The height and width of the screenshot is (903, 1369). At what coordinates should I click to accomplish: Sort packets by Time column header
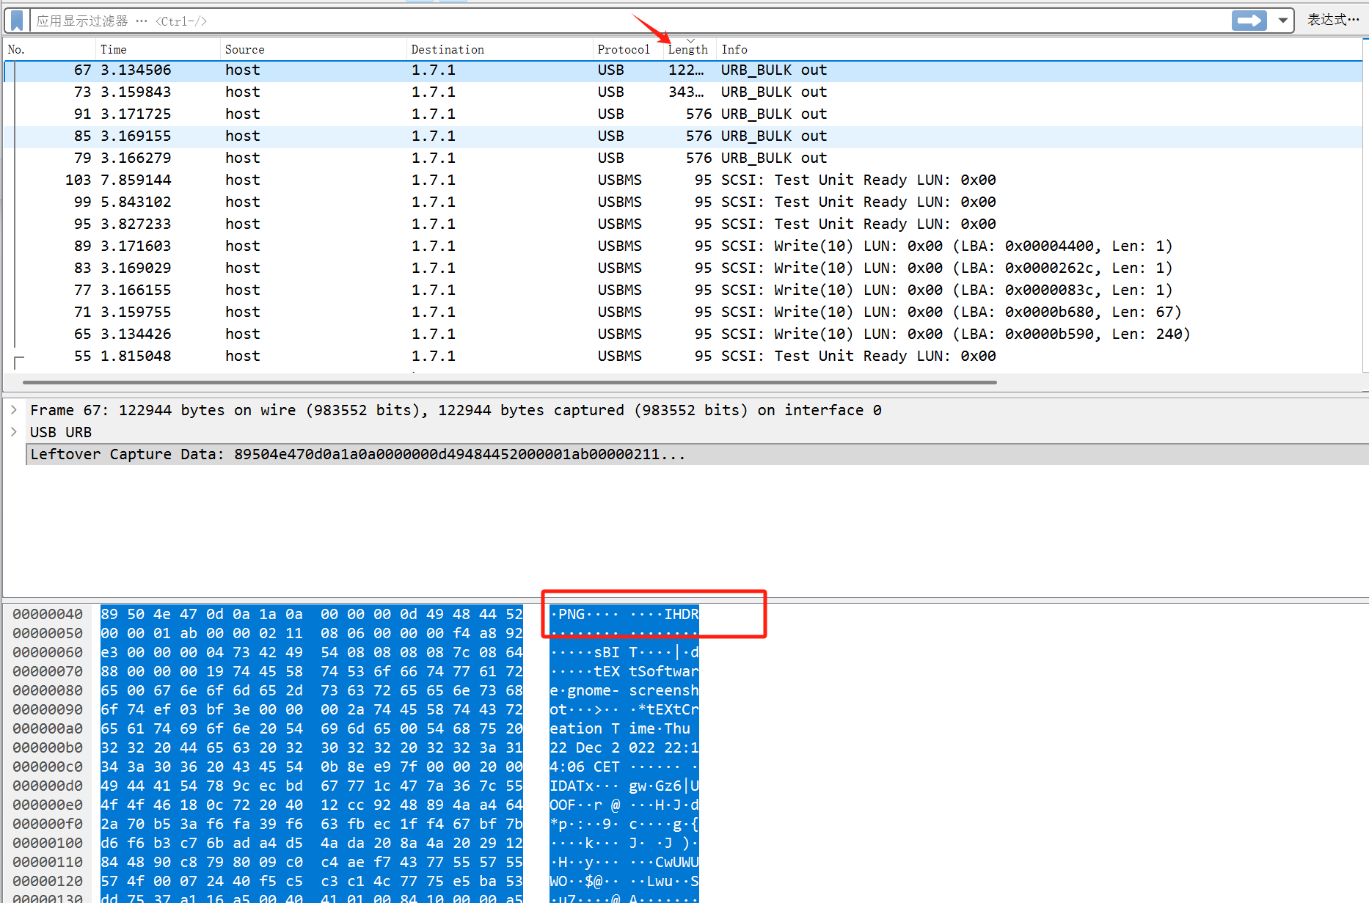click(158, 49)
